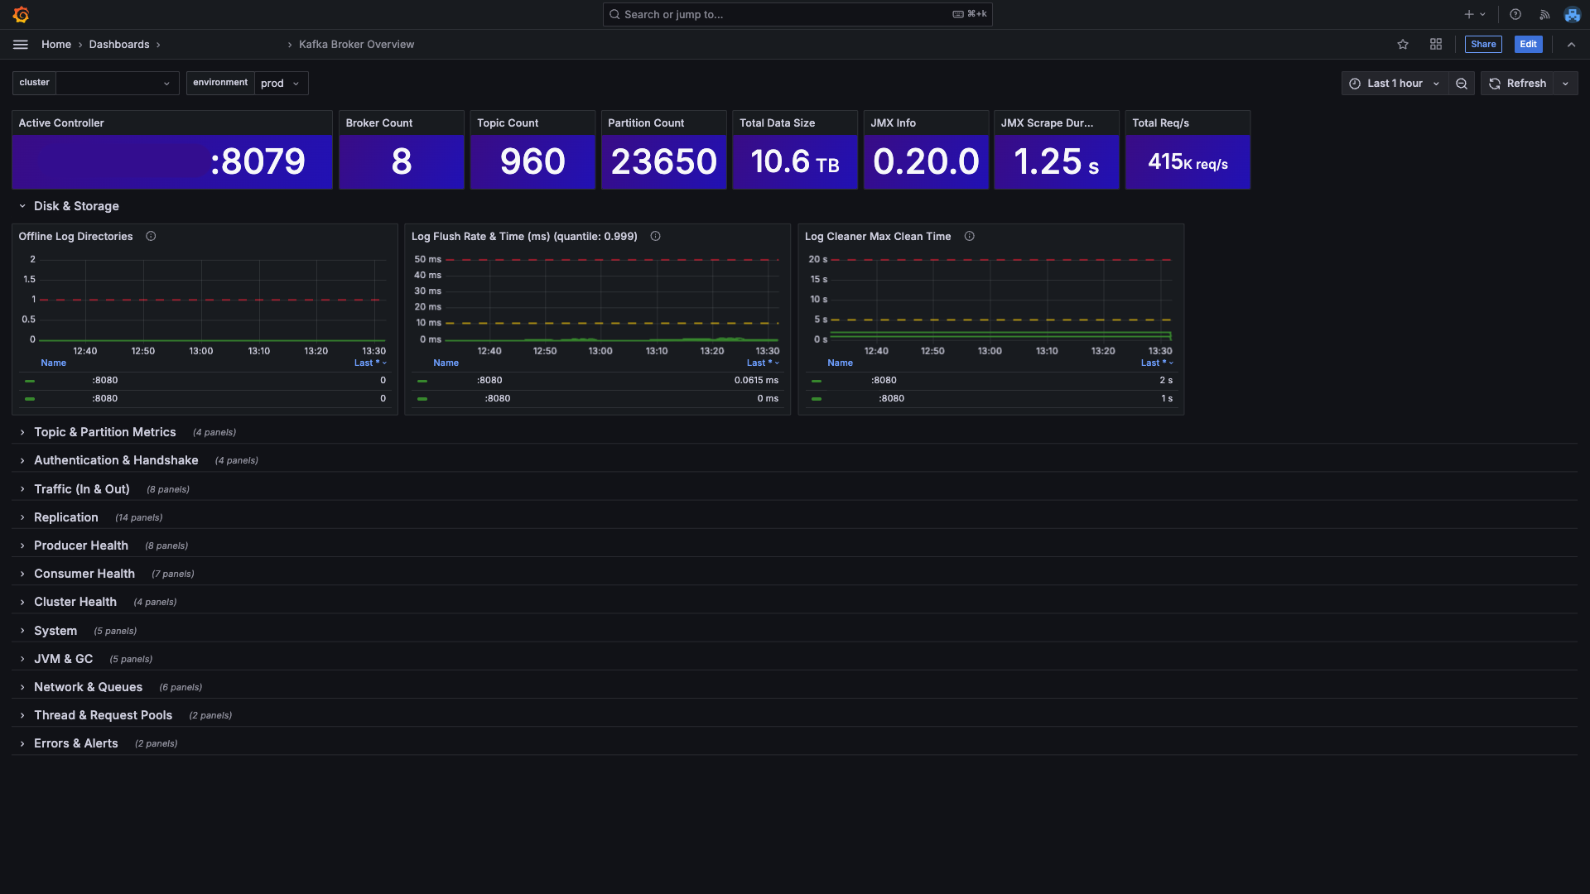The image size is (1590, 894).
Task: Show info for Log Cleaner Max Clean Time
Action: click(969, 237)
